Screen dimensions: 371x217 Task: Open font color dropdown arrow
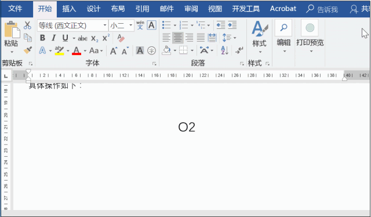pyautogui.click(x=85, y=51)
